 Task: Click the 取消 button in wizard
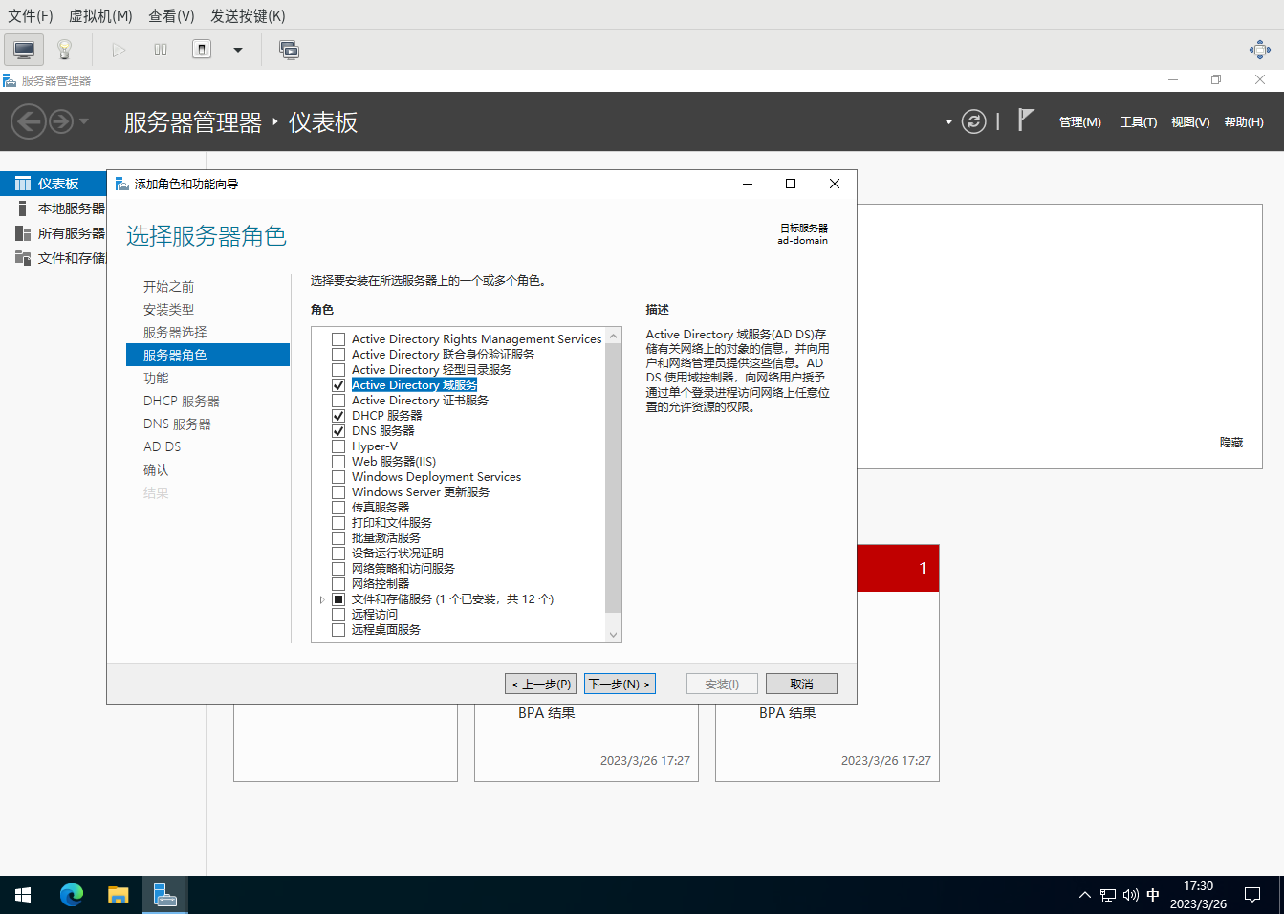tap(801, 684)
